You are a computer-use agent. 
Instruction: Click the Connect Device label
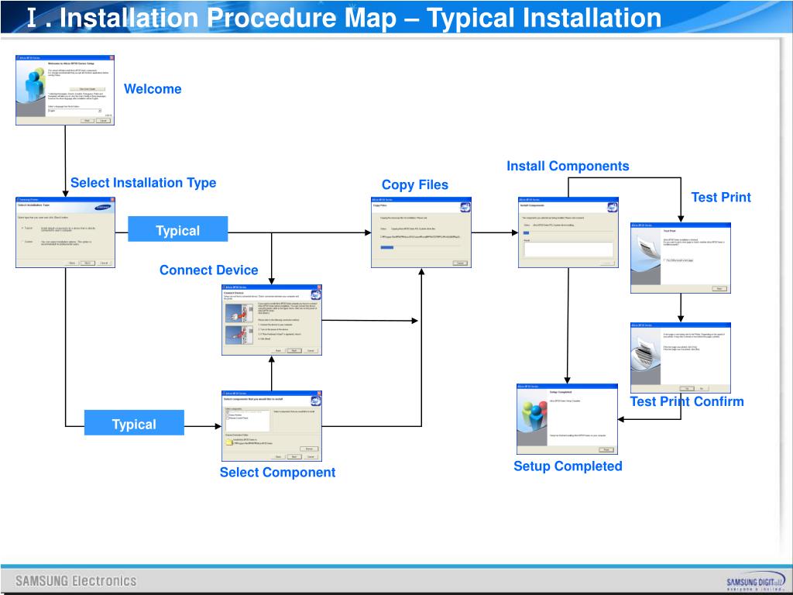tap(209, 270)
